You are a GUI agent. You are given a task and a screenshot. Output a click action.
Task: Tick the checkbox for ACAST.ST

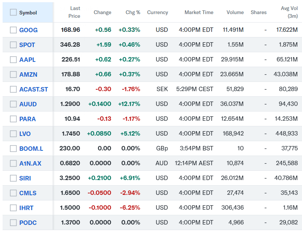[x=13, y=89]
